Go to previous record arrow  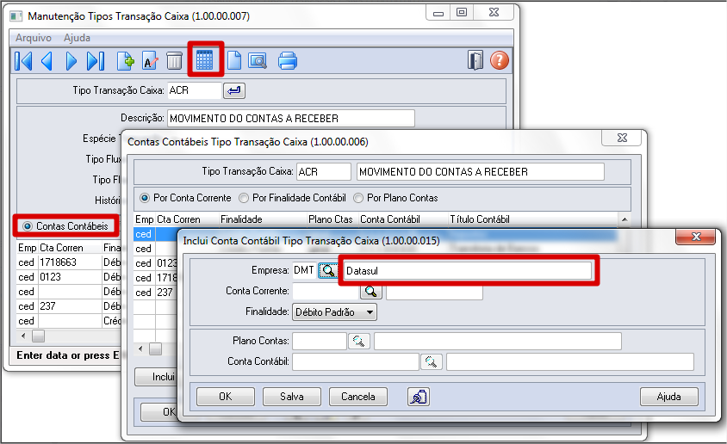[x=47, y=61]
